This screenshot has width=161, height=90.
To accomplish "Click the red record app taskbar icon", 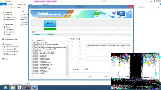I will click(x=27, y=88).
